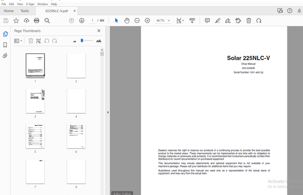The image size is (303, 195).
Task: Select page 3 thumbnail
Action: (35, 101)
